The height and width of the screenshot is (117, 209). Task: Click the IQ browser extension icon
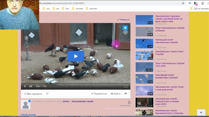coord(190,3)
